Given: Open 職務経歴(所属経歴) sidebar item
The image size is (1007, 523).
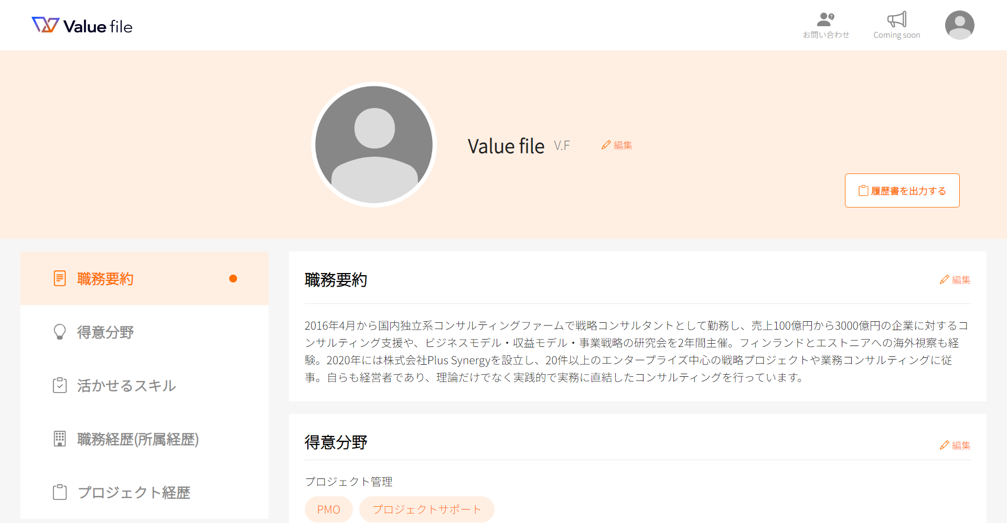Looking at the screenshot, I should (144, 439).
